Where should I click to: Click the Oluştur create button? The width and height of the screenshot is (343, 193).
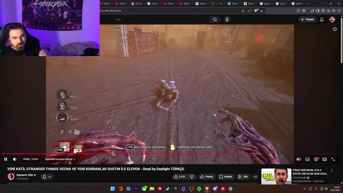307,19
